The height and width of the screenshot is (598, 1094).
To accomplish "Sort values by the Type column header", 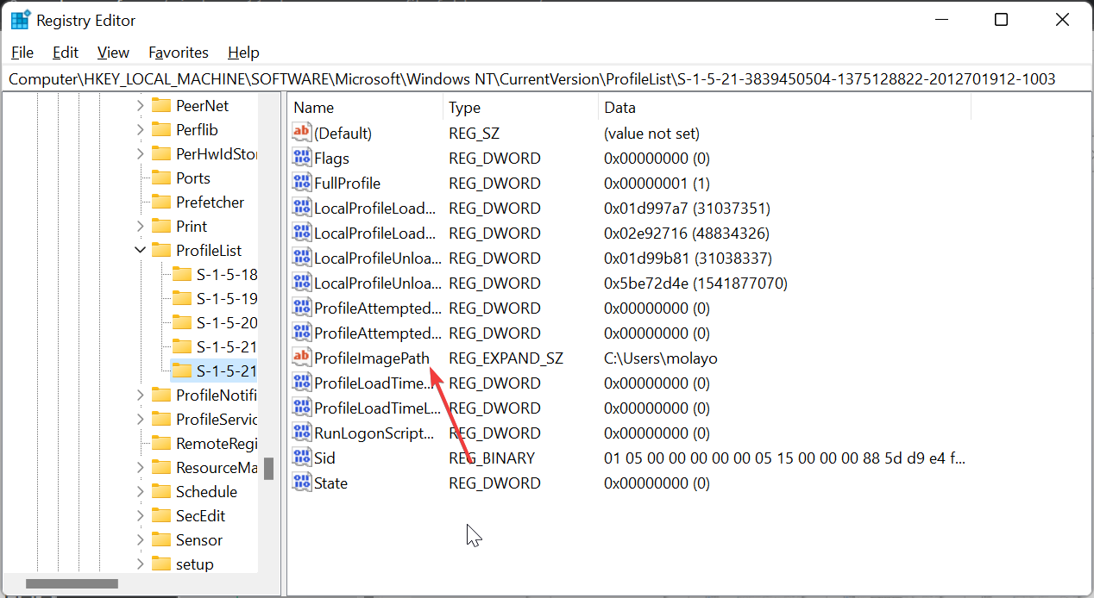I will pyautogui.click(x=521, y=108).
